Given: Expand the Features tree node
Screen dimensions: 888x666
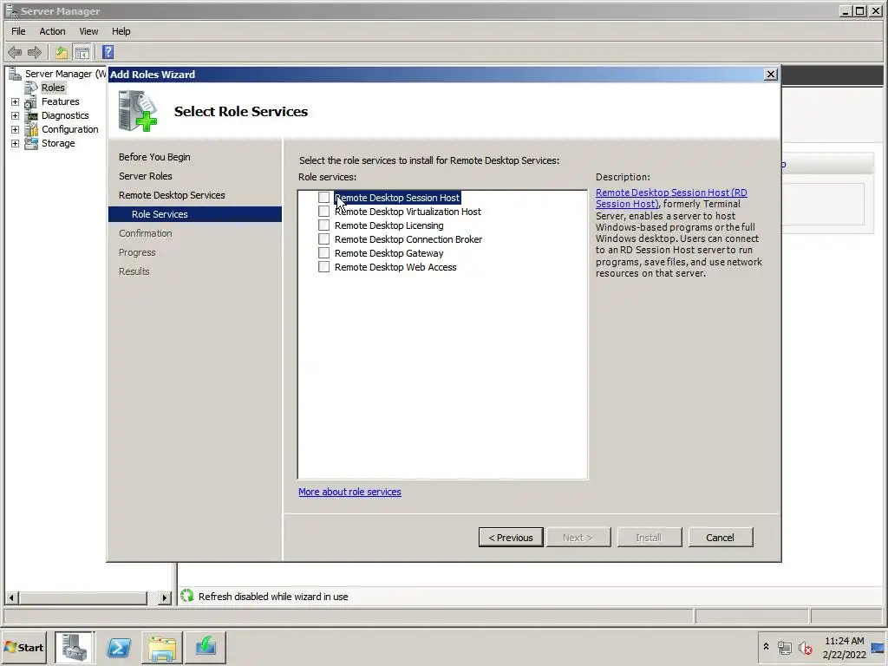Looking at the screenshot, I should [x=16, y=102].
